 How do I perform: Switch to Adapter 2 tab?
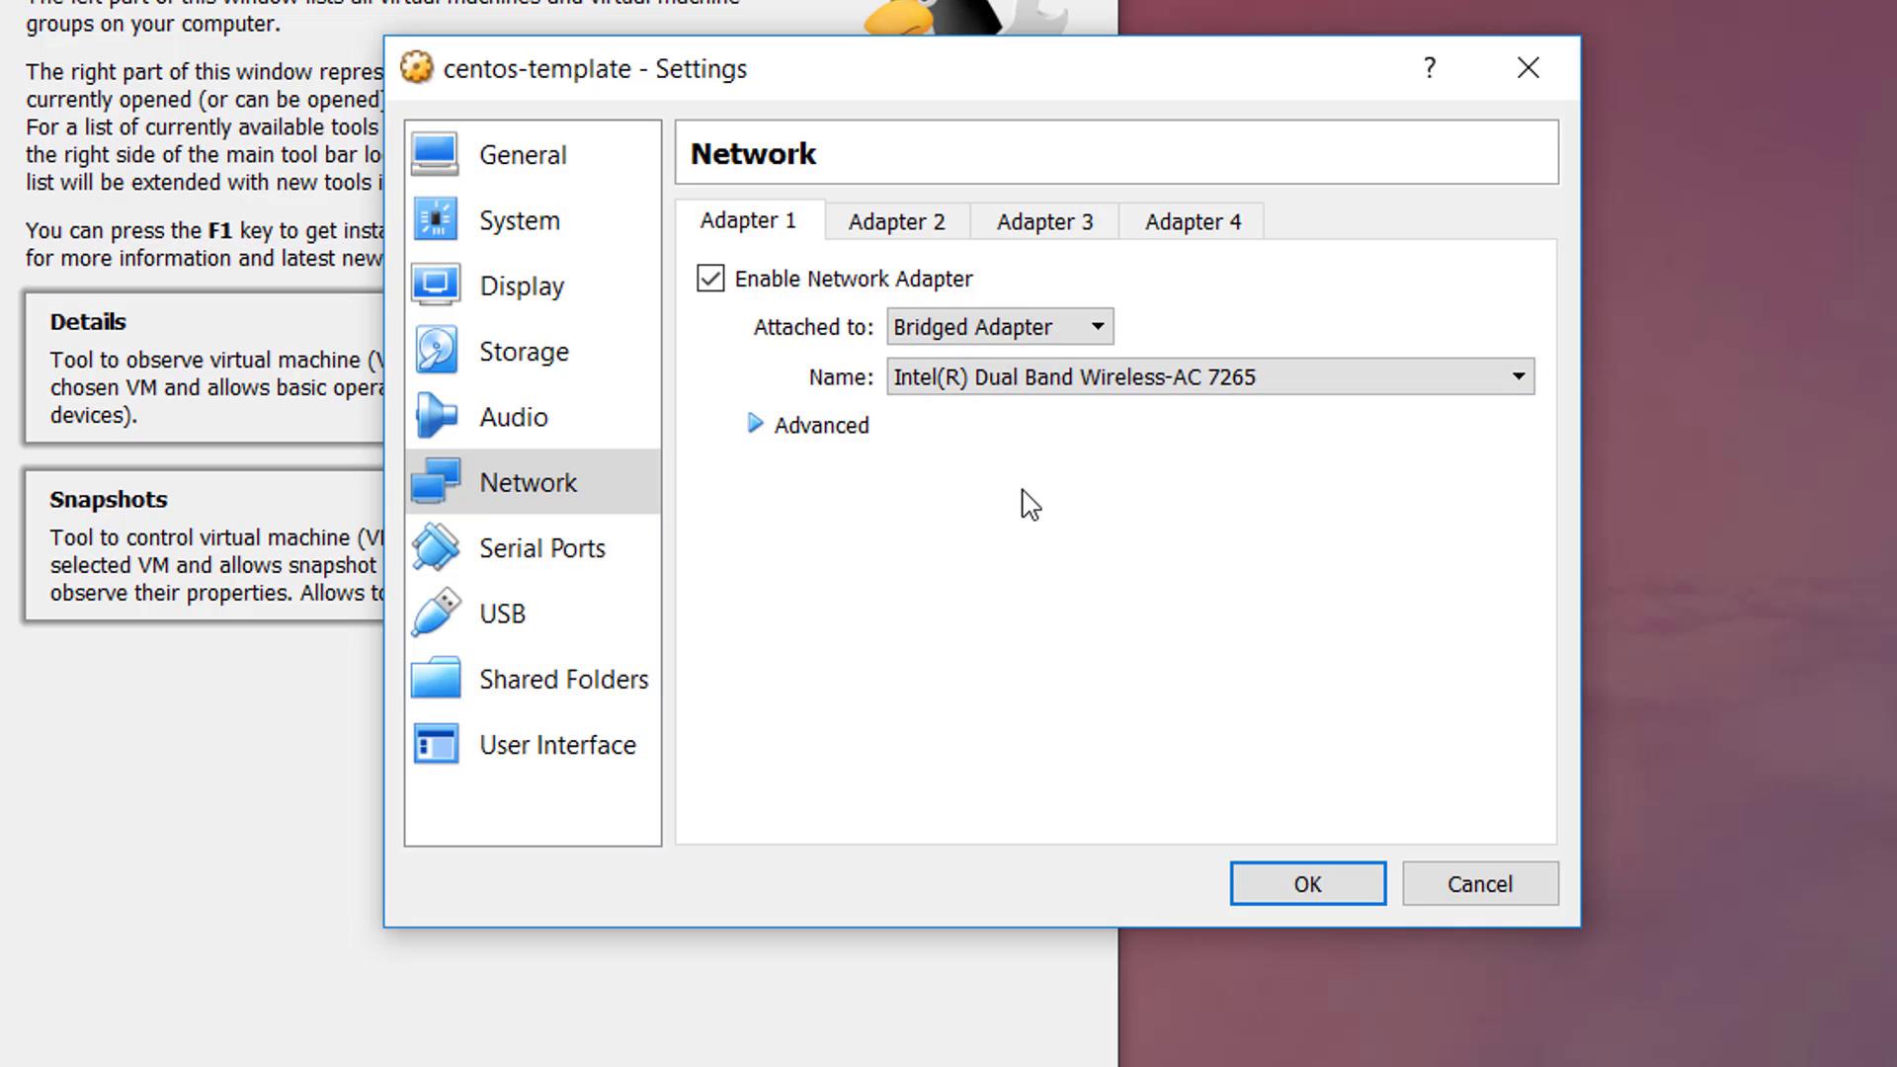coord(896,221)
